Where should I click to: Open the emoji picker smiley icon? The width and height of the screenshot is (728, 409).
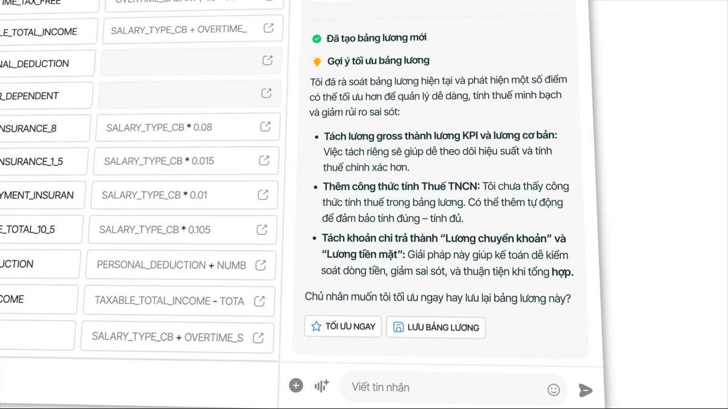tap(553, 390)
